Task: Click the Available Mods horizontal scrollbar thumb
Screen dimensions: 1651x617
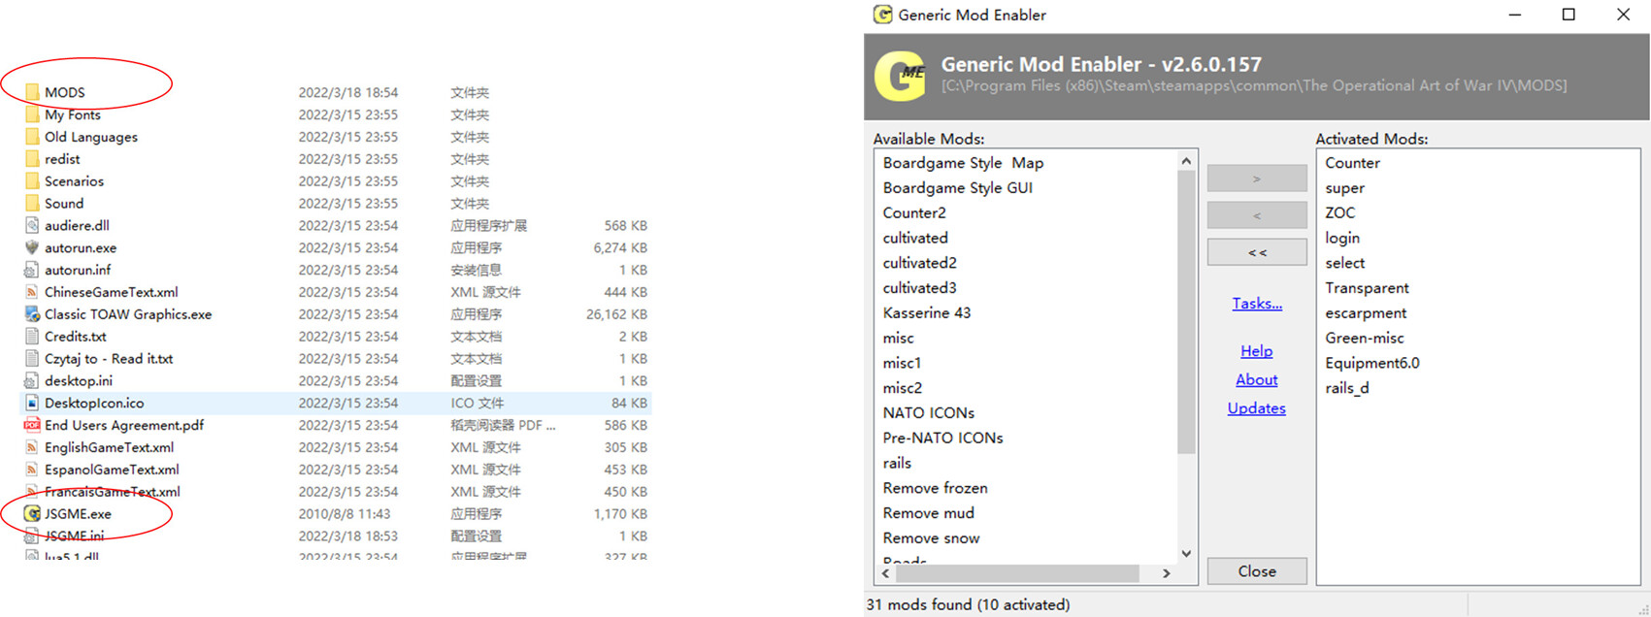Action: pos(1017,573)
